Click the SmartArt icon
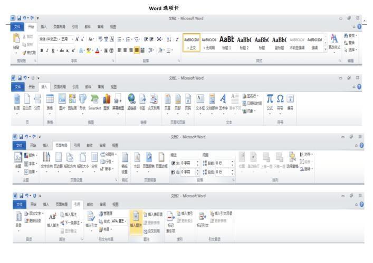Viewport: 373px width, 263px height. click(94, 99)
